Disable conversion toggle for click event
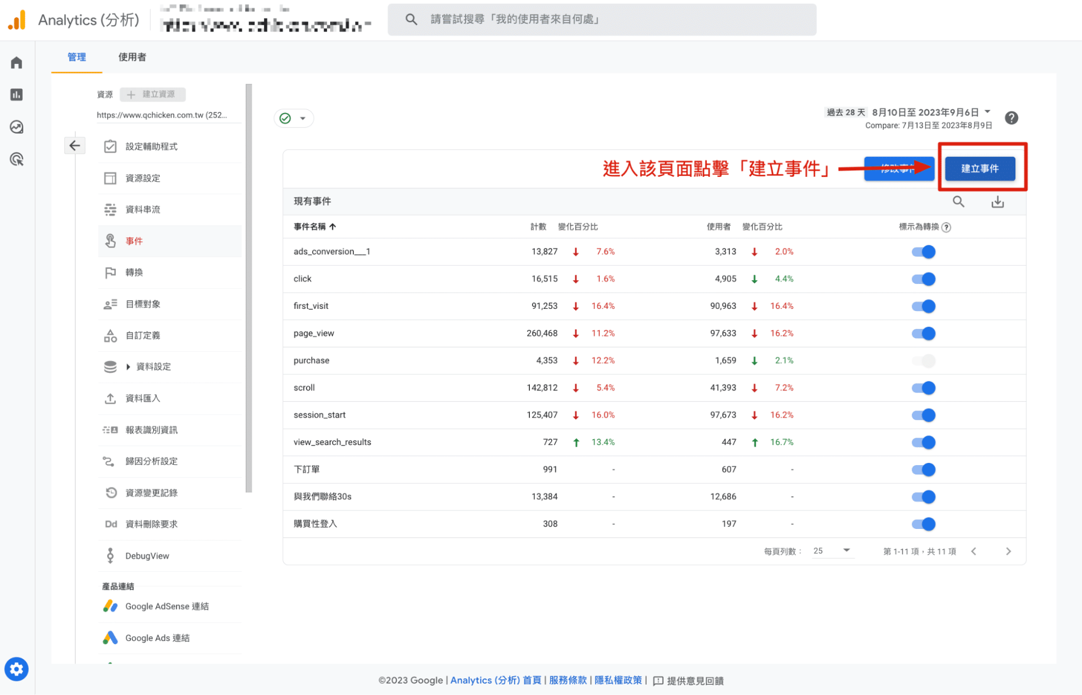This screenshot has height=695, width=1082. 923,279
